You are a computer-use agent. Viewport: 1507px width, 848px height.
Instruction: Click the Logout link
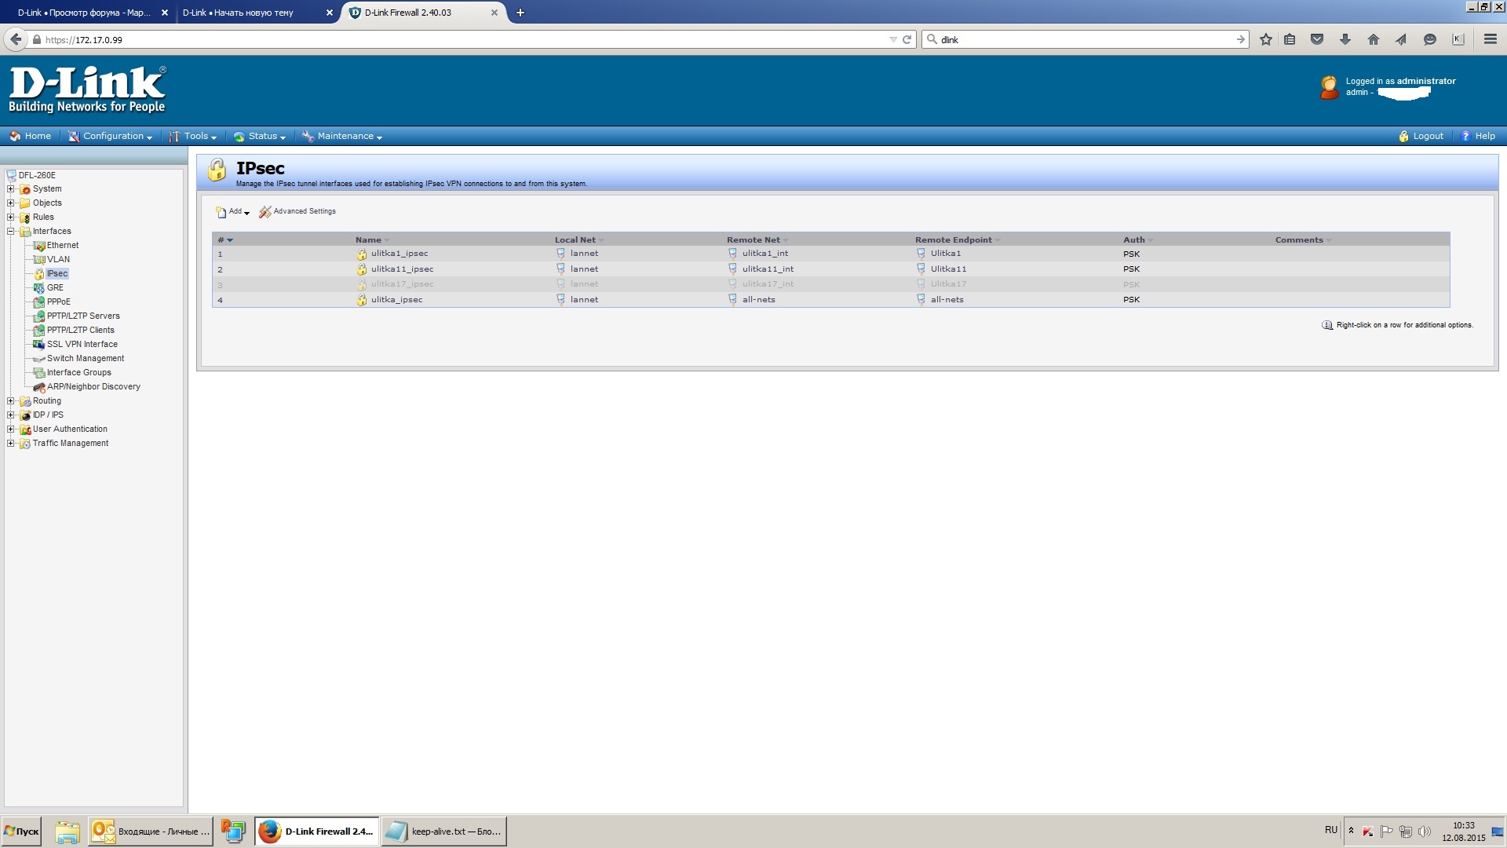[x=1427, y=137]
